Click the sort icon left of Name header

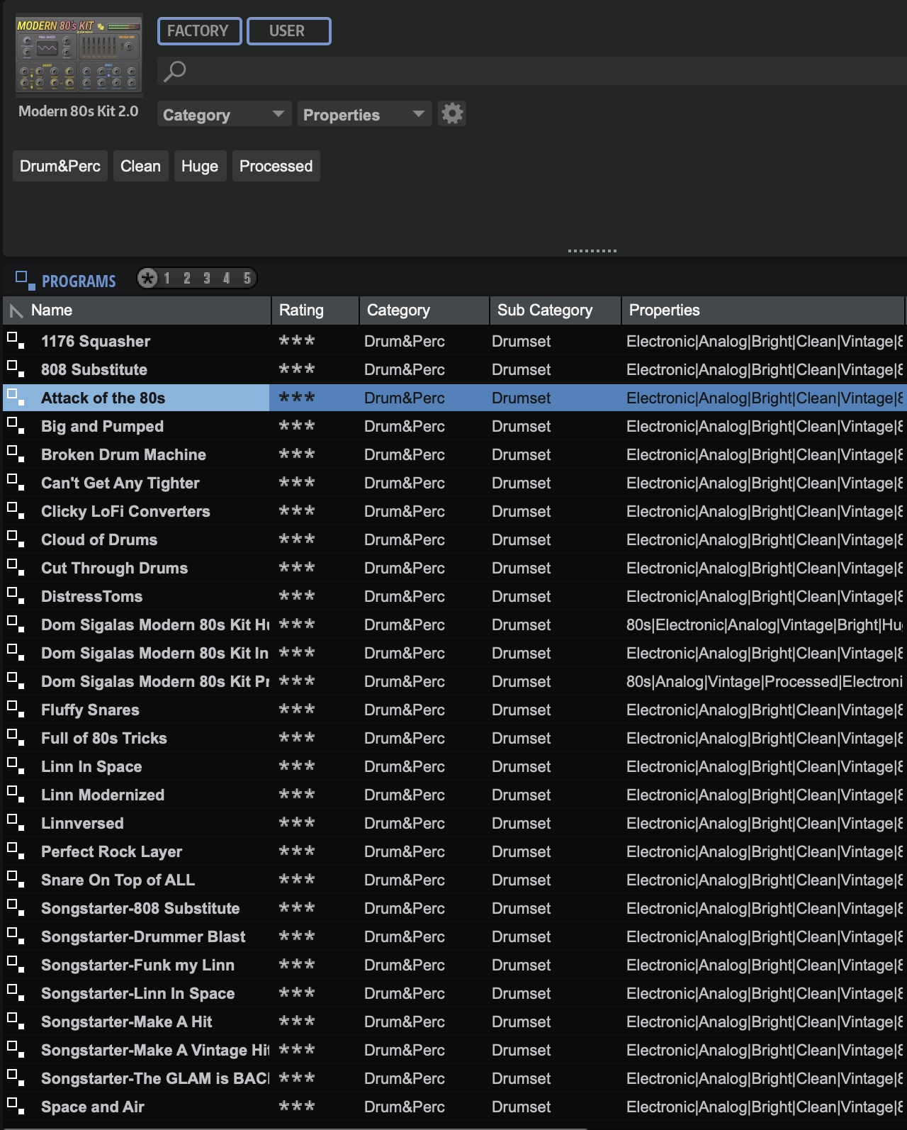tap(16, 311)
